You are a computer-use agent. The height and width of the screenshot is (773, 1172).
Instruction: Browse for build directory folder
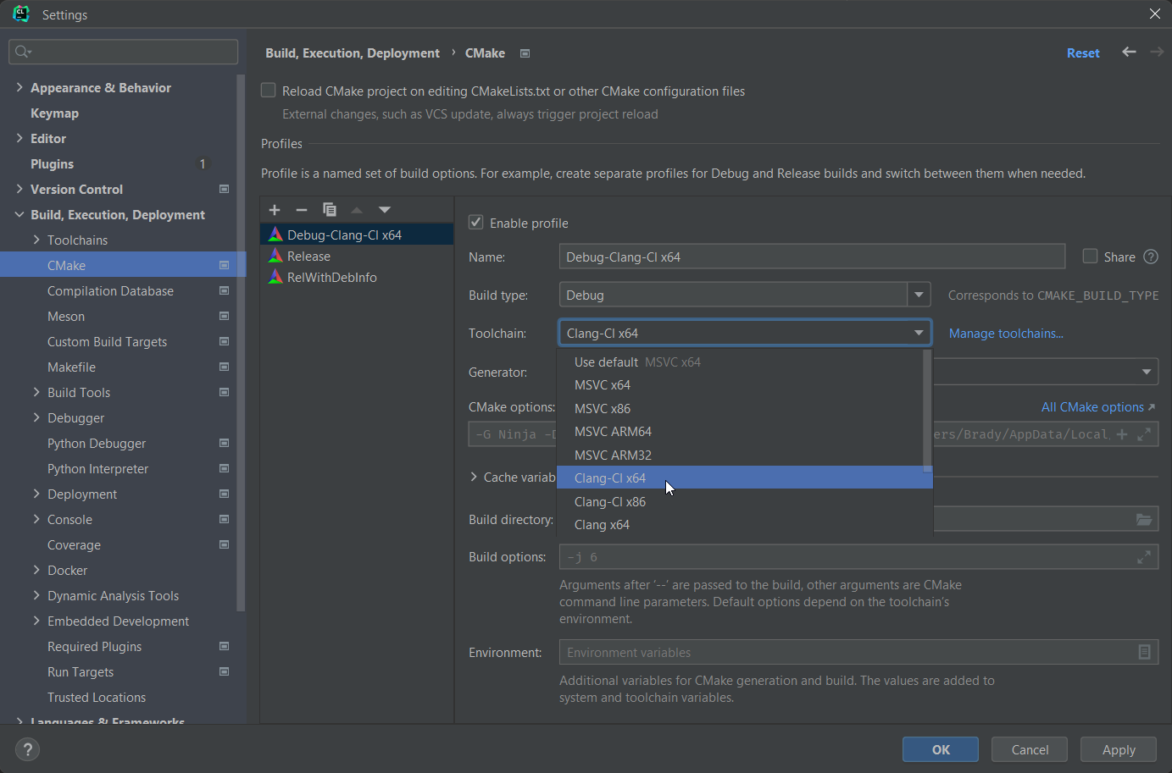coord(1144,519)
